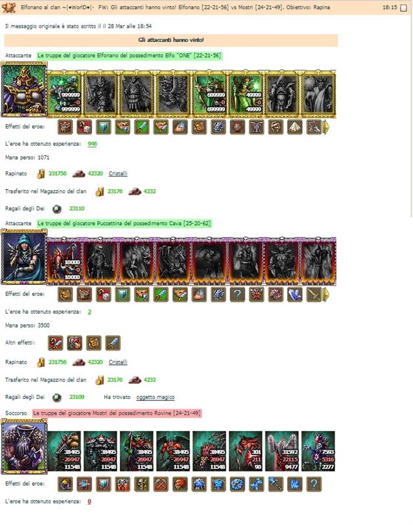This screenshot has height=525, width=413.
Task: Click the question mark effect in Puccettina's row
Action: [238, 295]
